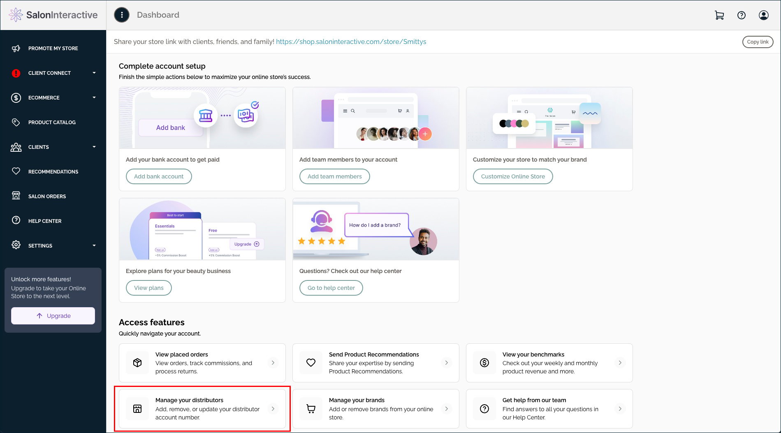Viewport: 781px width, 433px height.
Task: Expand the Ecommerce menu arrow
Action: click(x=94, y=97)
